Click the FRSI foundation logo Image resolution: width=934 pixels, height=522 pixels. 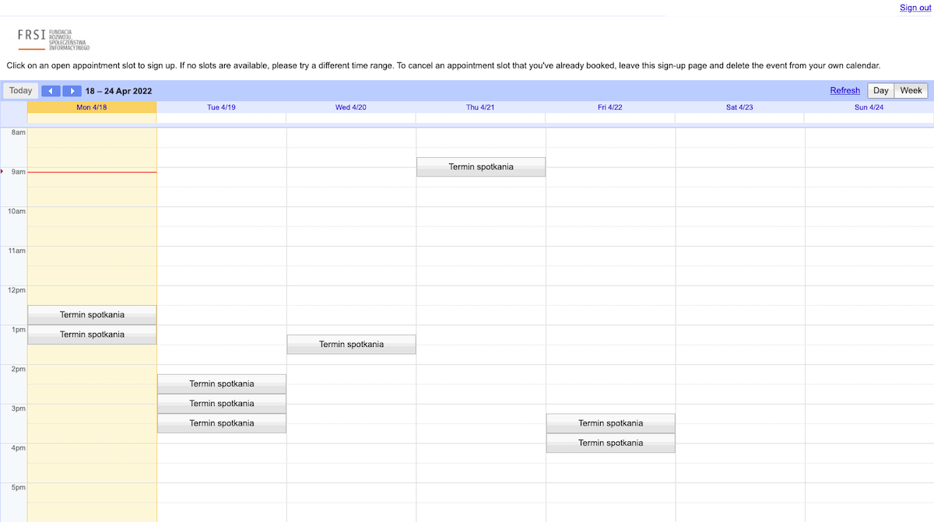click(x=53, y=39)
